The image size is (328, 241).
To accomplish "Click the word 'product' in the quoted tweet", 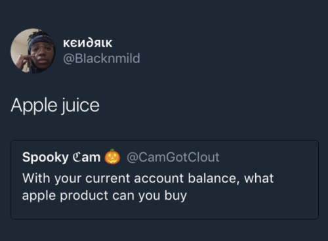I will pyautogui.click(x=84, y=195).
